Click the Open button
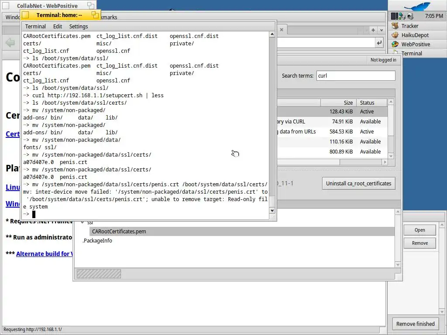447x335 pixels. pyautogui.click(x=419, y=230)
